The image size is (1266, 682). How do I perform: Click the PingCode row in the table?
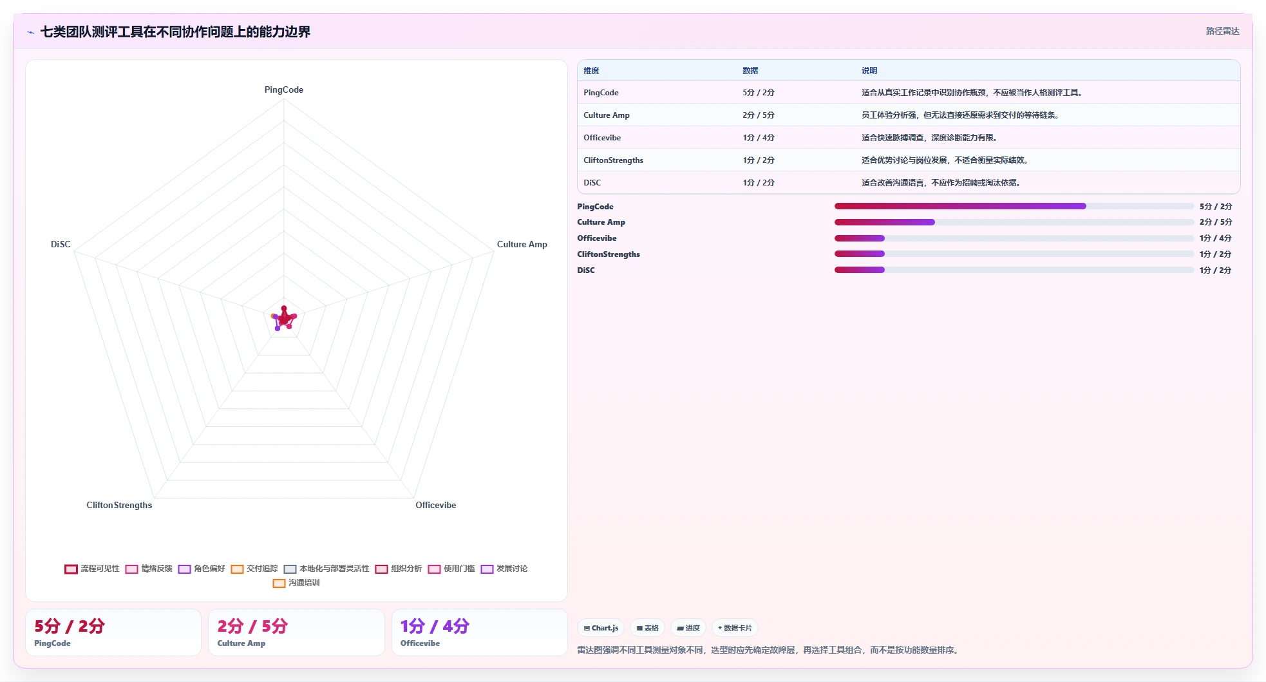pyautogui.click(x=909, y=93)
